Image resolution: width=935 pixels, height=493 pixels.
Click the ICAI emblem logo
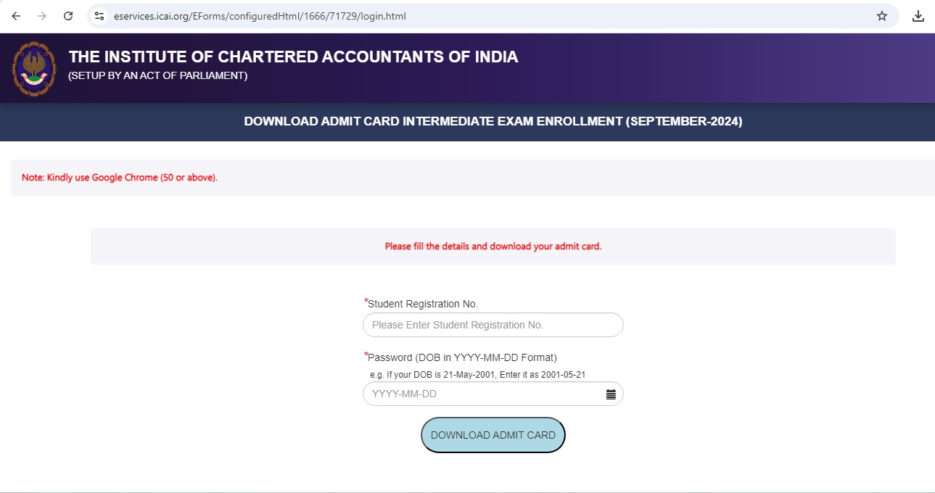(33, 68)
